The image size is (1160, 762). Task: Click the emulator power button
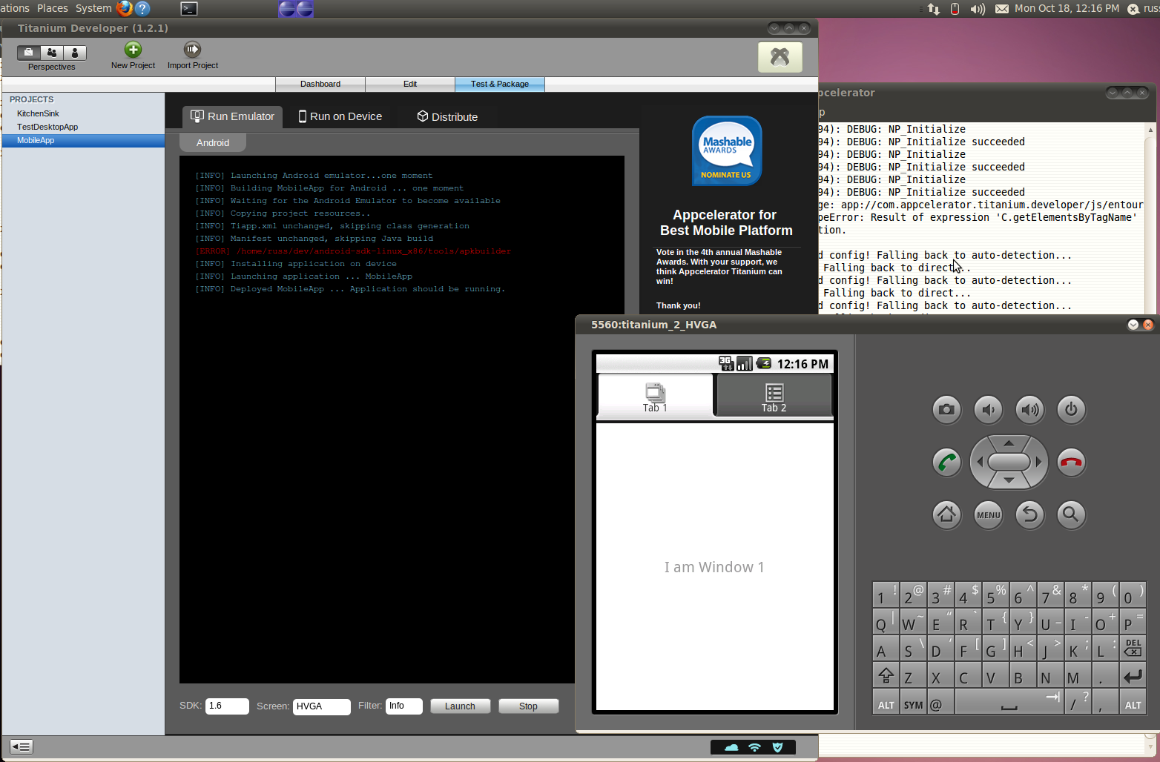coord(1071,409)
